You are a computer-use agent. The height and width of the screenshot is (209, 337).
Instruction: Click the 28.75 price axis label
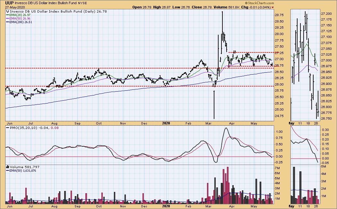279,15
